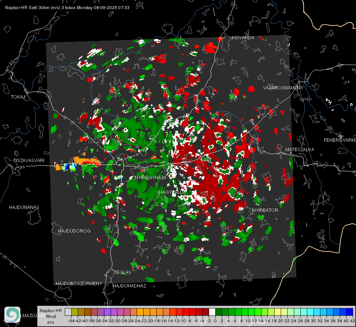Click the VÁSÁROSNAMÉNY city label
Screen dimensions: 356x327
(x=283, y=88)
